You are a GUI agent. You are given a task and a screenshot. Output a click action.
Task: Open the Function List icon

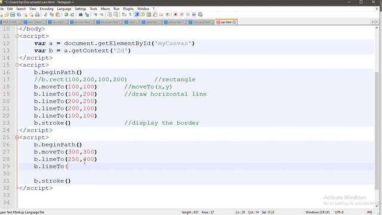[155, 14]
